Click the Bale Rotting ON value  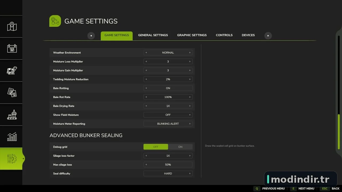168,88
